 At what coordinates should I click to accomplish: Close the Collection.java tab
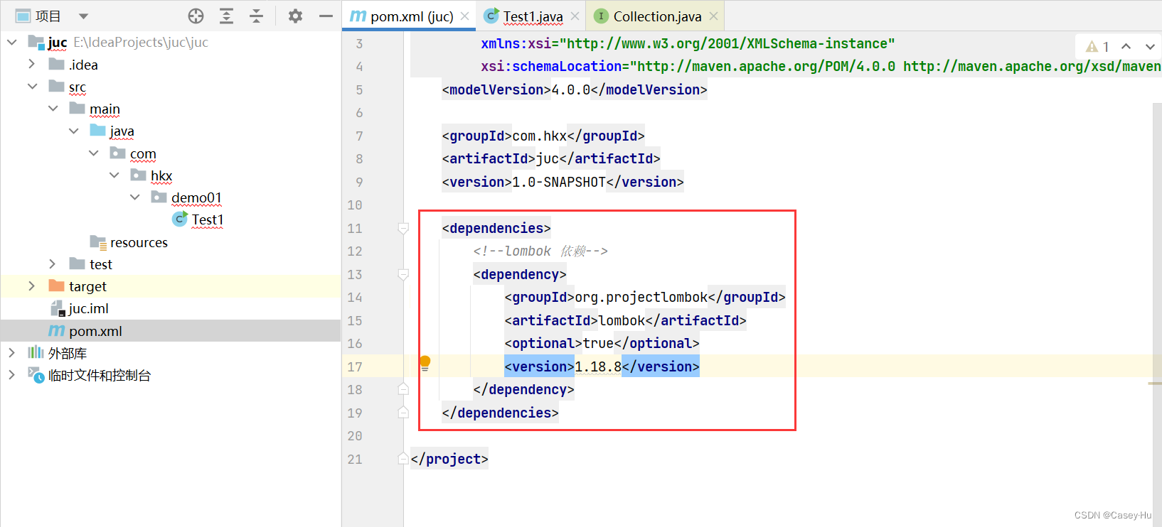[713, 16]
